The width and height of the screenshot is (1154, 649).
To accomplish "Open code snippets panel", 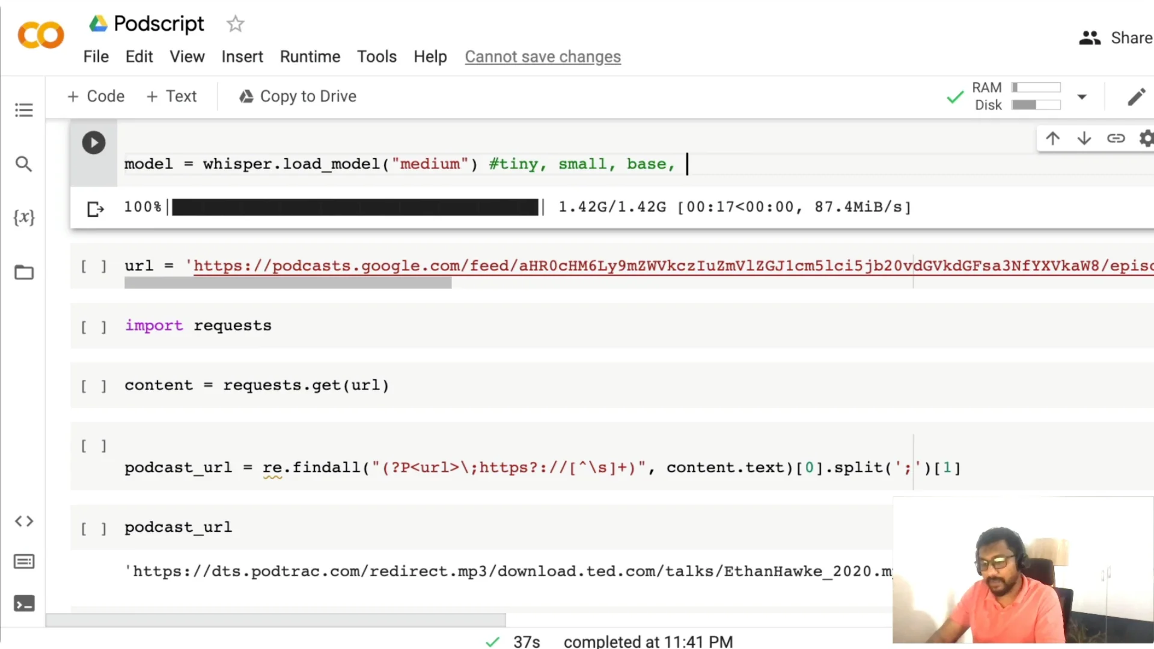I will (24, 521).
